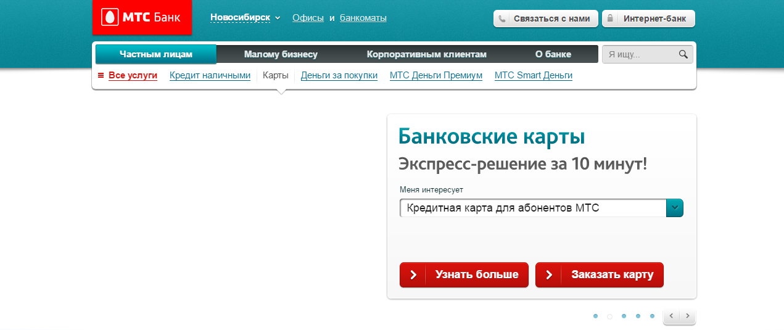Viewport: 784px width, 330px height.
Task: Select the fourth carousel dot
Action: coord(638,316)
